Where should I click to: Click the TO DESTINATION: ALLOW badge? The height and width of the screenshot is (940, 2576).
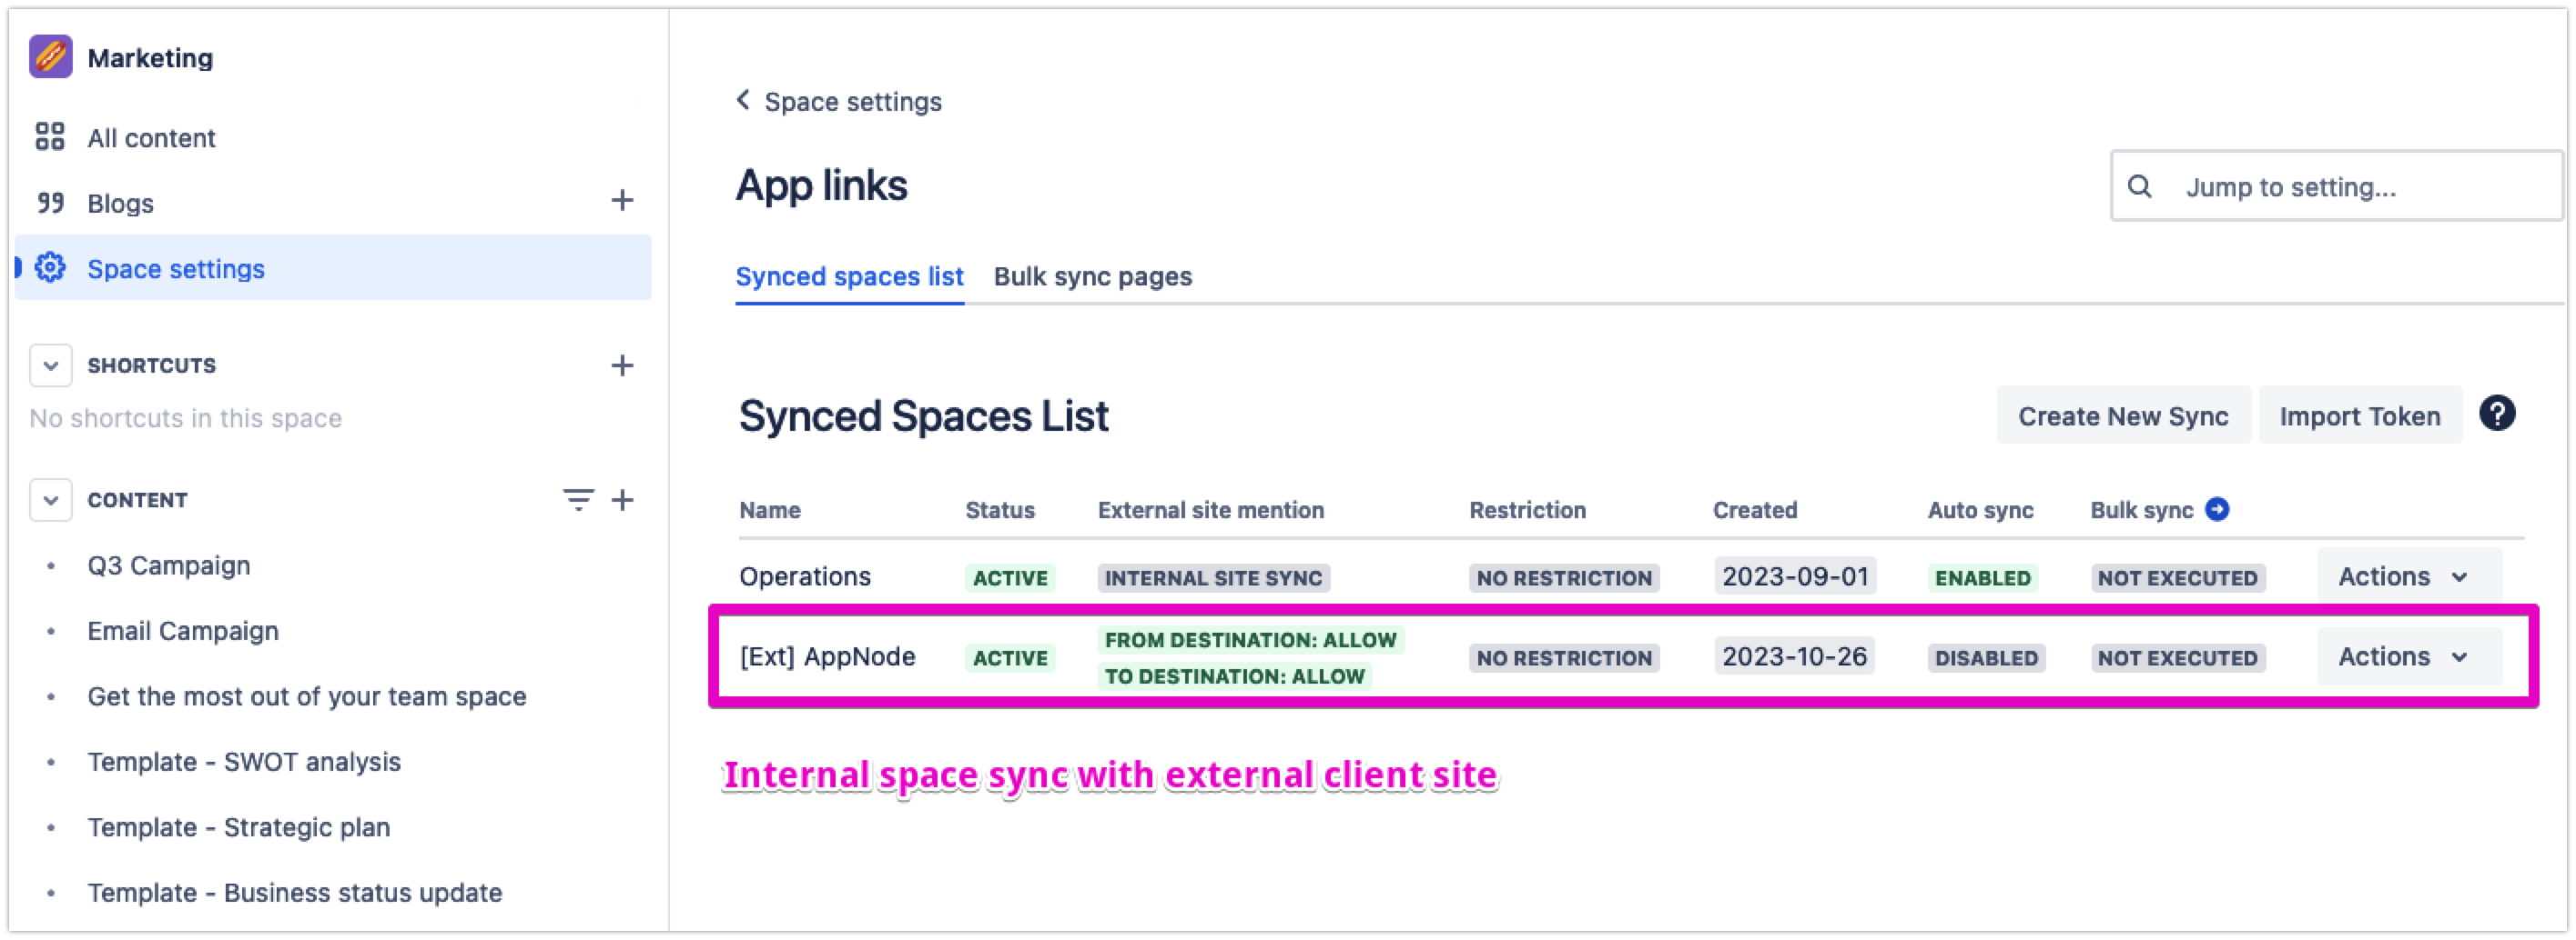(1234, 675)
